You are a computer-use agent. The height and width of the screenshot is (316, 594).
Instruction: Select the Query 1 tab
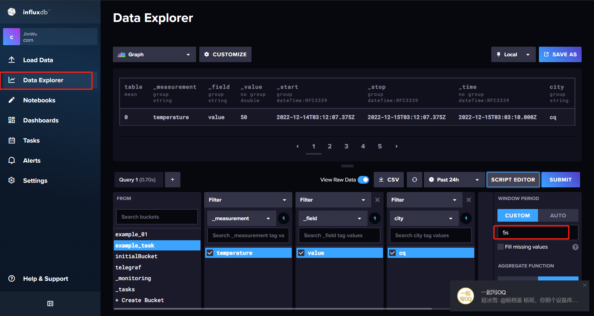click(138, 180)
